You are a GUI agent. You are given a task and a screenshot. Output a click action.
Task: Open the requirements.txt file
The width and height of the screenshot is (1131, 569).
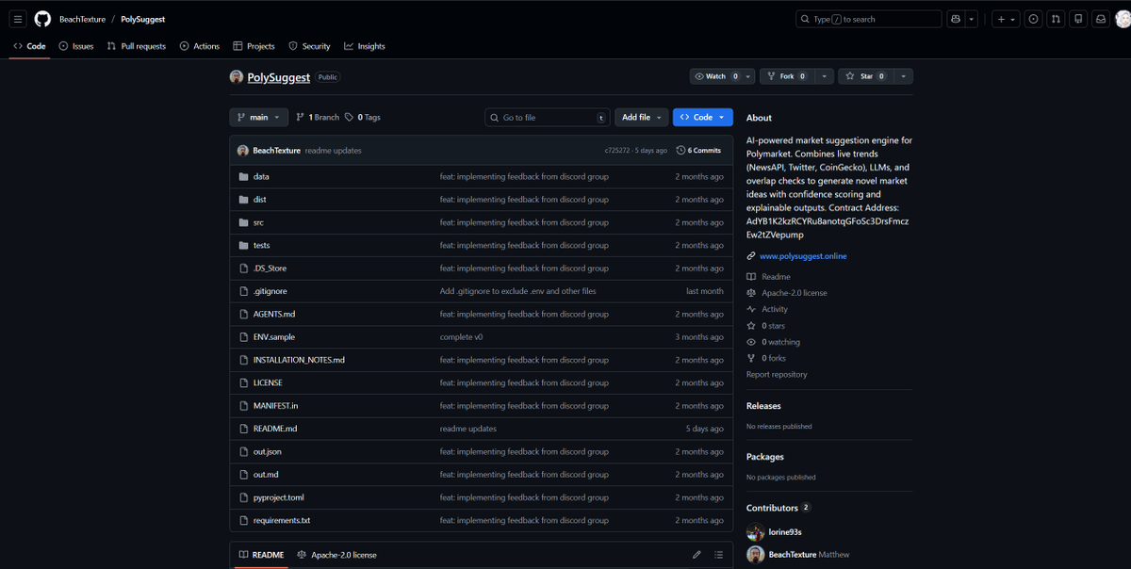[281, 520]
